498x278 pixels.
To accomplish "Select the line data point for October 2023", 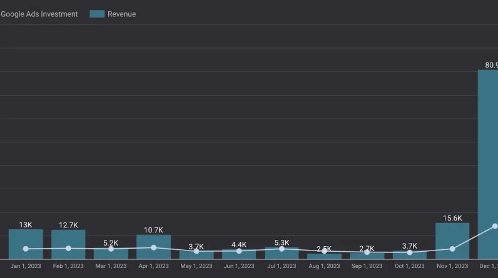I will tap(410, 252).
